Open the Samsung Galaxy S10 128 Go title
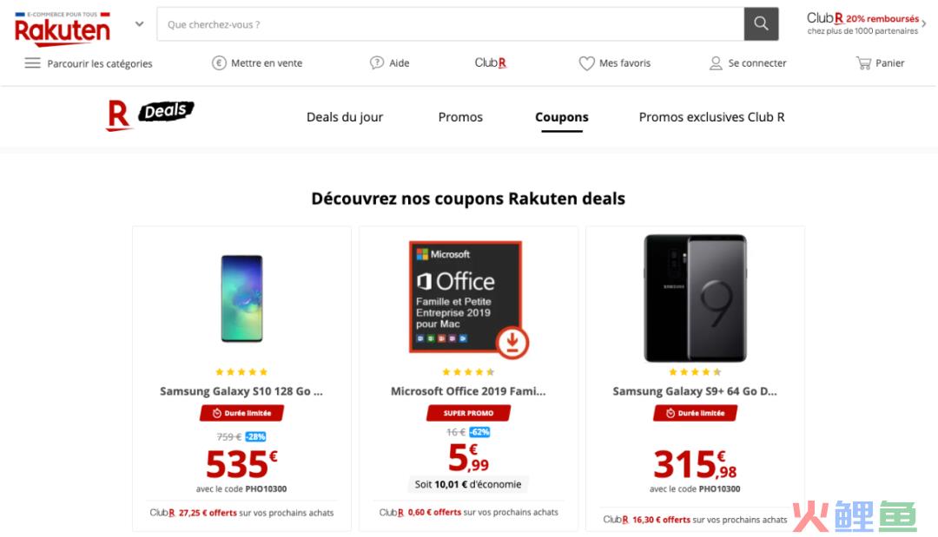This screenshot has width=938, height=537. click(241, 391)
